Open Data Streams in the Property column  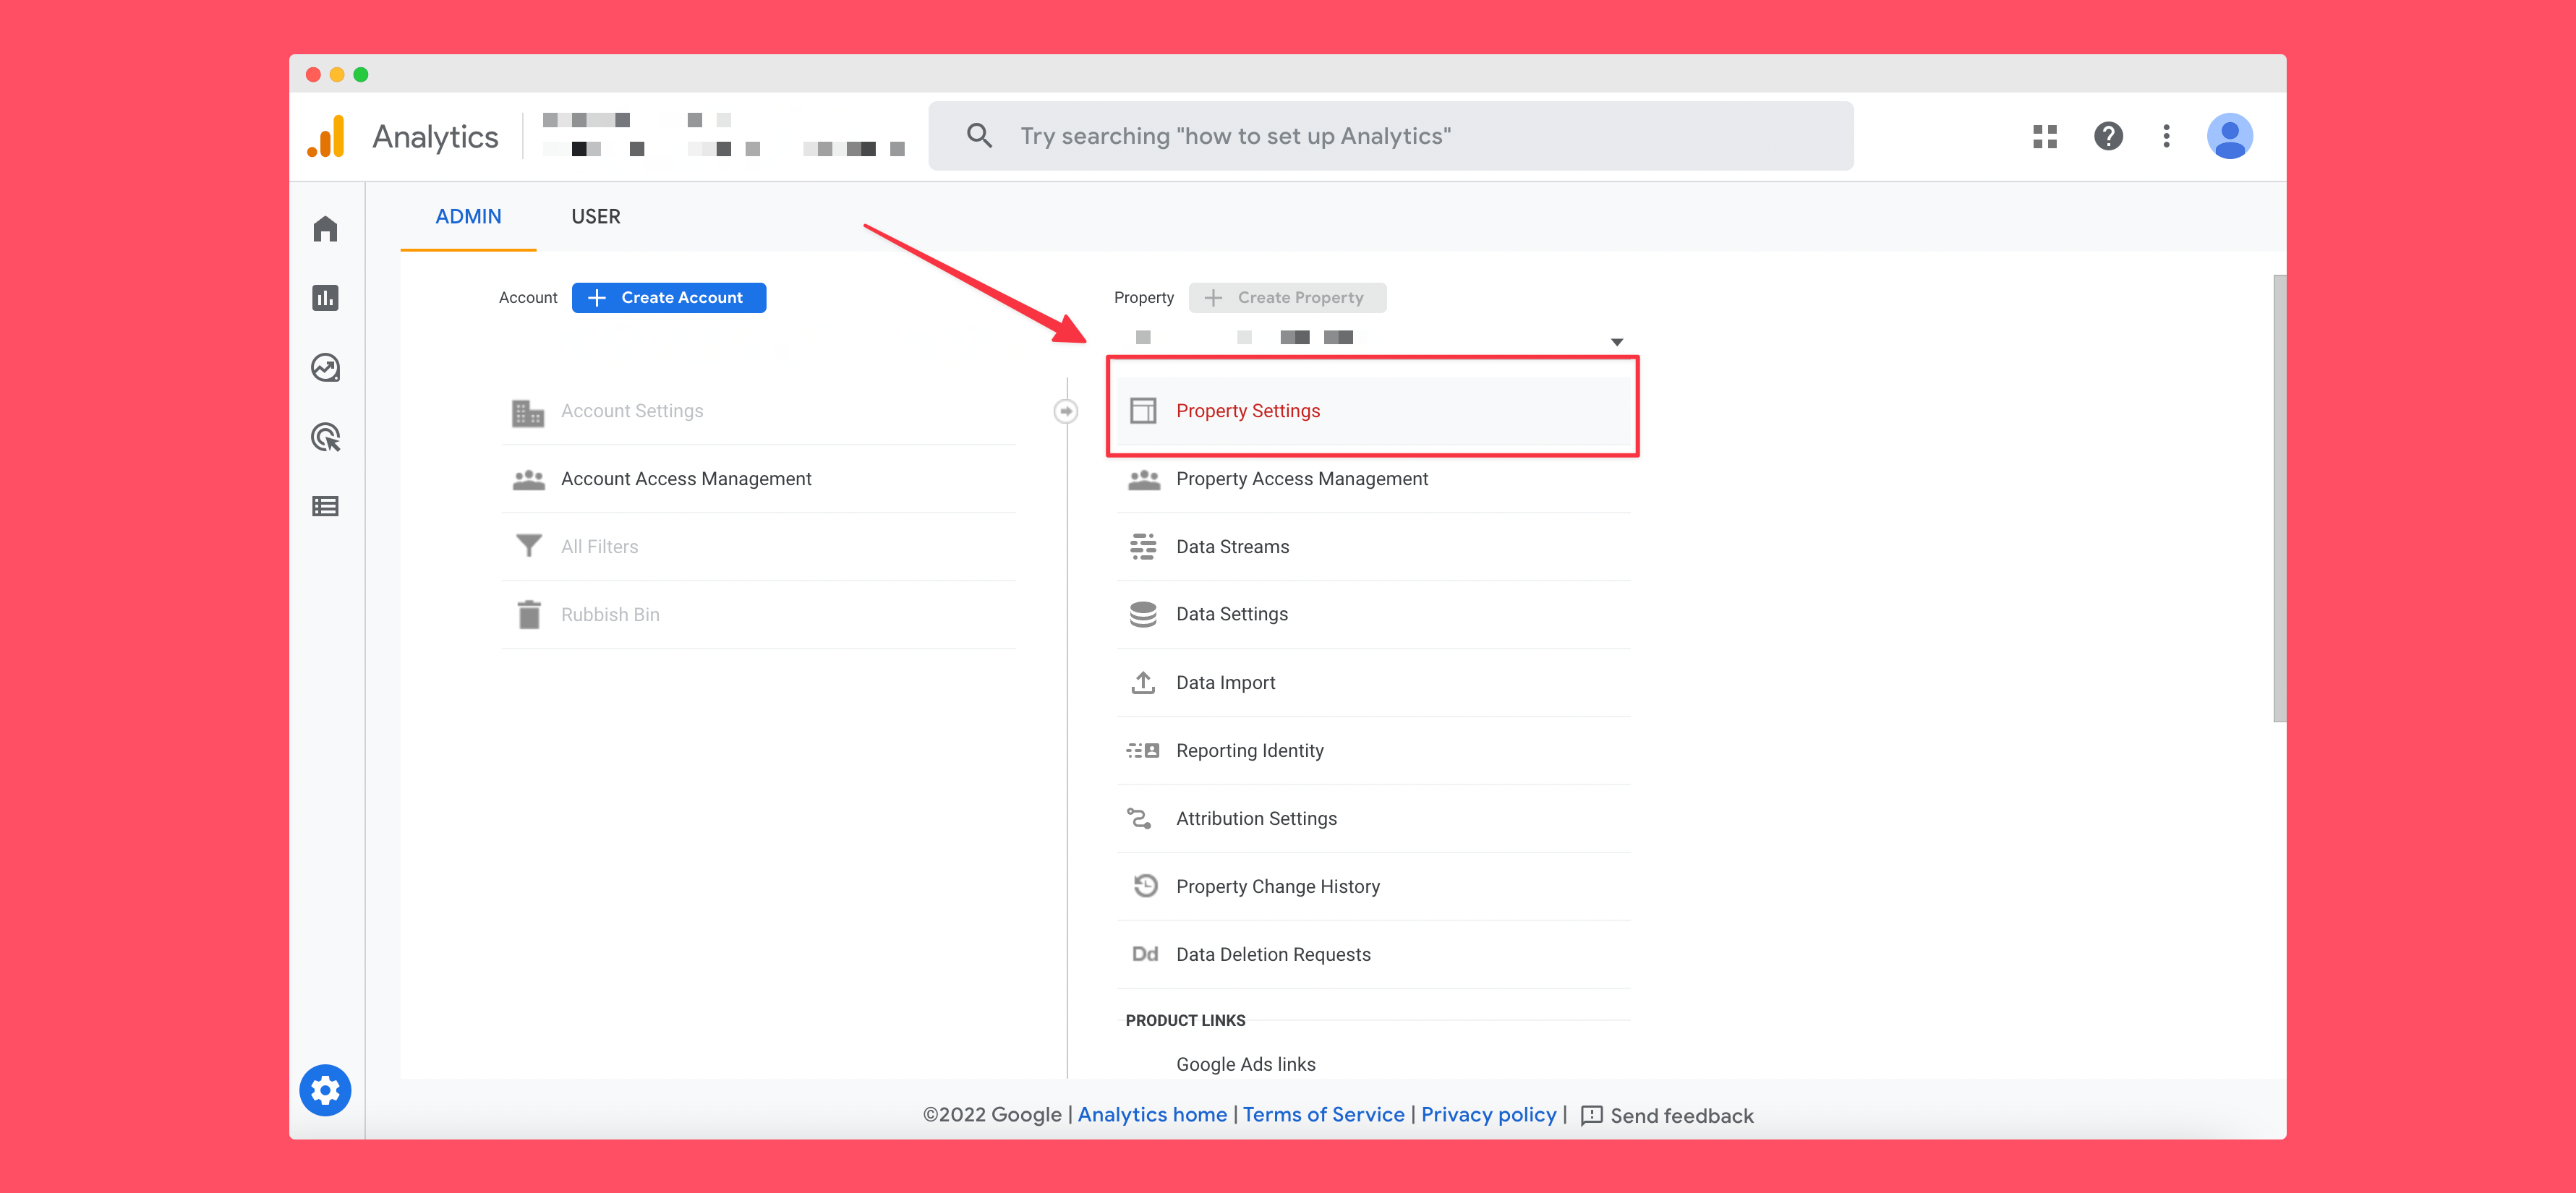pyautogui.click(x=1232, y=547)
